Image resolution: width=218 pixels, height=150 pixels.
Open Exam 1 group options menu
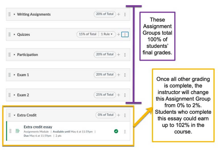[x=125, y=75]
